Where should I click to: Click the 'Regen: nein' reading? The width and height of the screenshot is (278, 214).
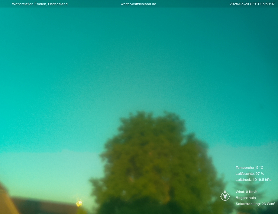coord(246,198)
